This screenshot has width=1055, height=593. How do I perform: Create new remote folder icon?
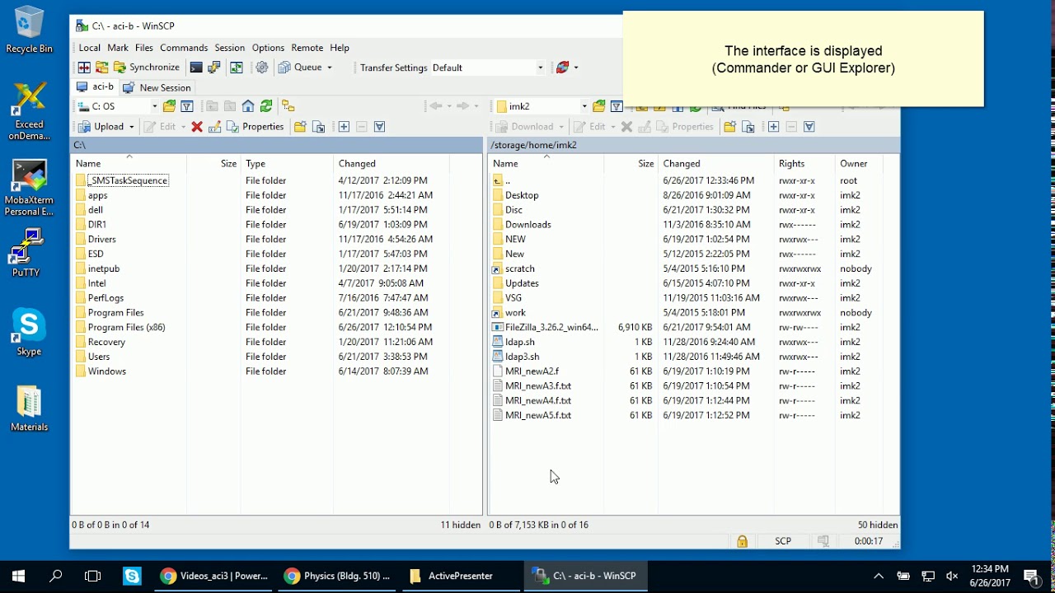pyautogui.click(x=729, y=127)
